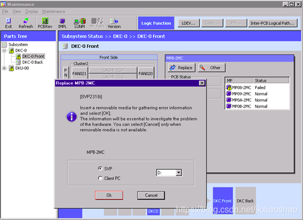Viewport: 303px width, 220px height.
Task: Click the Subsystem icon in Parts Tree
Action: [x=4, y=44]
